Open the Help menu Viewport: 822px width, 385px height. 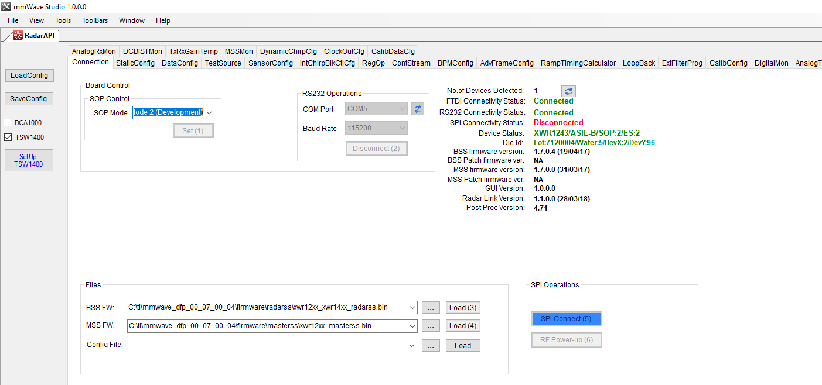pyautogui.click(x=163, y=20)
